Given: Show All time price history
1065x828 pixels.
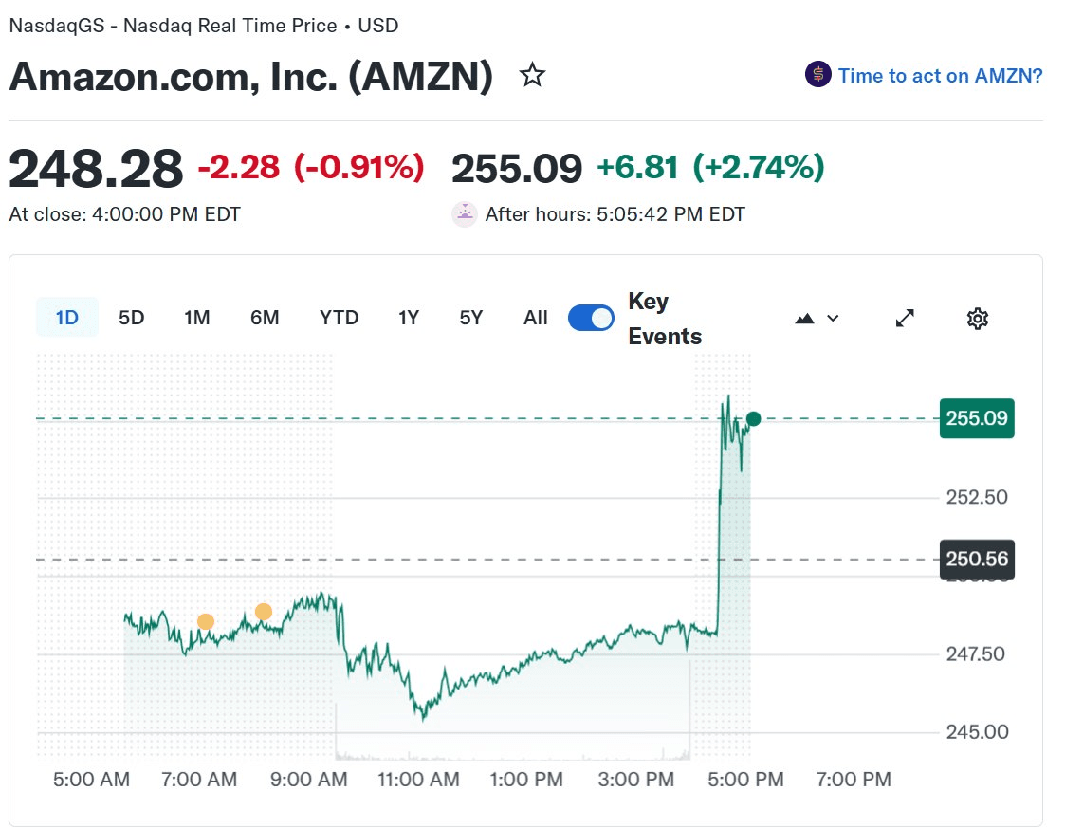Looking at the screenshot, I should coord(535,318).
